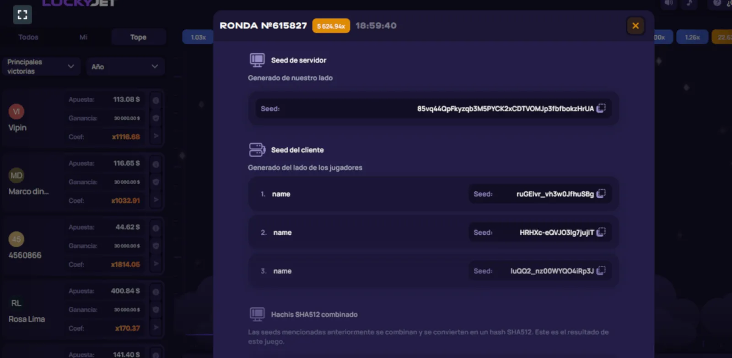Close the round details dialog
Image resolution: width=732 pixels, height=358 pixels.
click(635, 26)
